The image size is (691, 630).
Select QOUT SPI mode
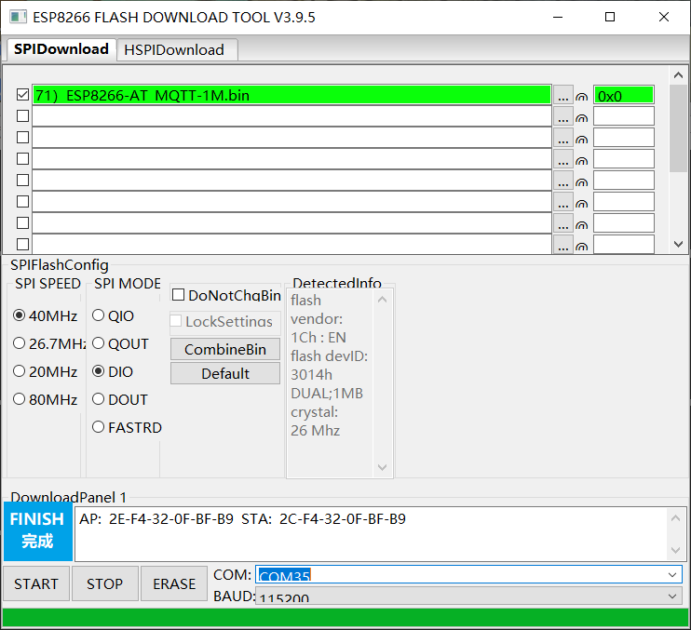tap(120, 343)
